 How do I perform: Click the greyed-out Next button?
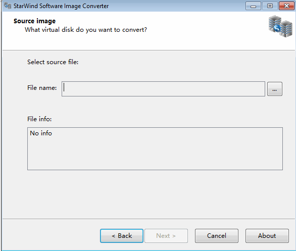[x=166, y=236]
